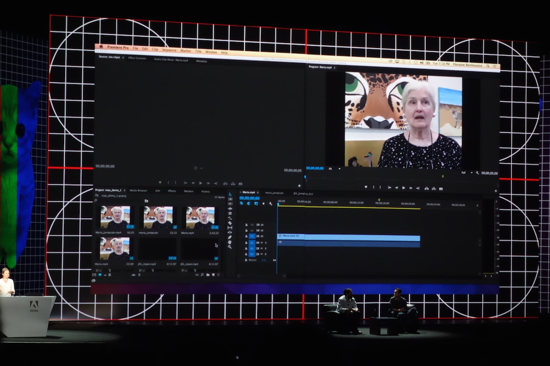
Task: Select the Hand tool
Action: tap(230, 242)
